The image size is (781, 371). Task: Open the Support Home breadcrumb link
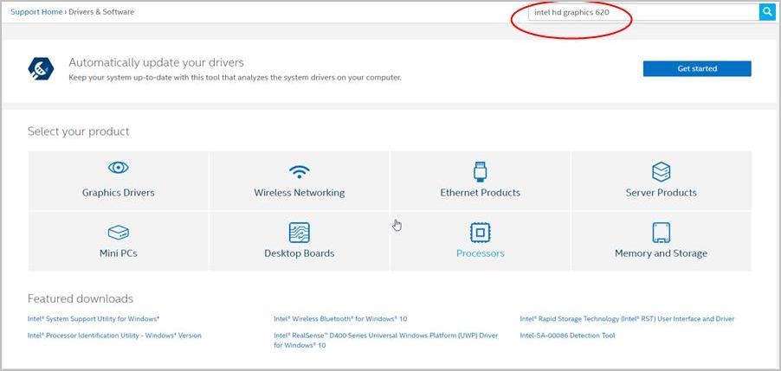(36, 12)
